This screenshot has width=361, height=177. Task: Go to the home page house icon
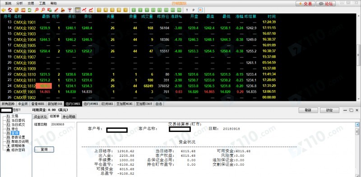coord(10,10)
